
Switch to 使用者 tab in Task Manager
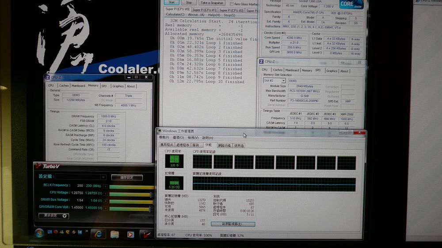(x=239, y=146)
